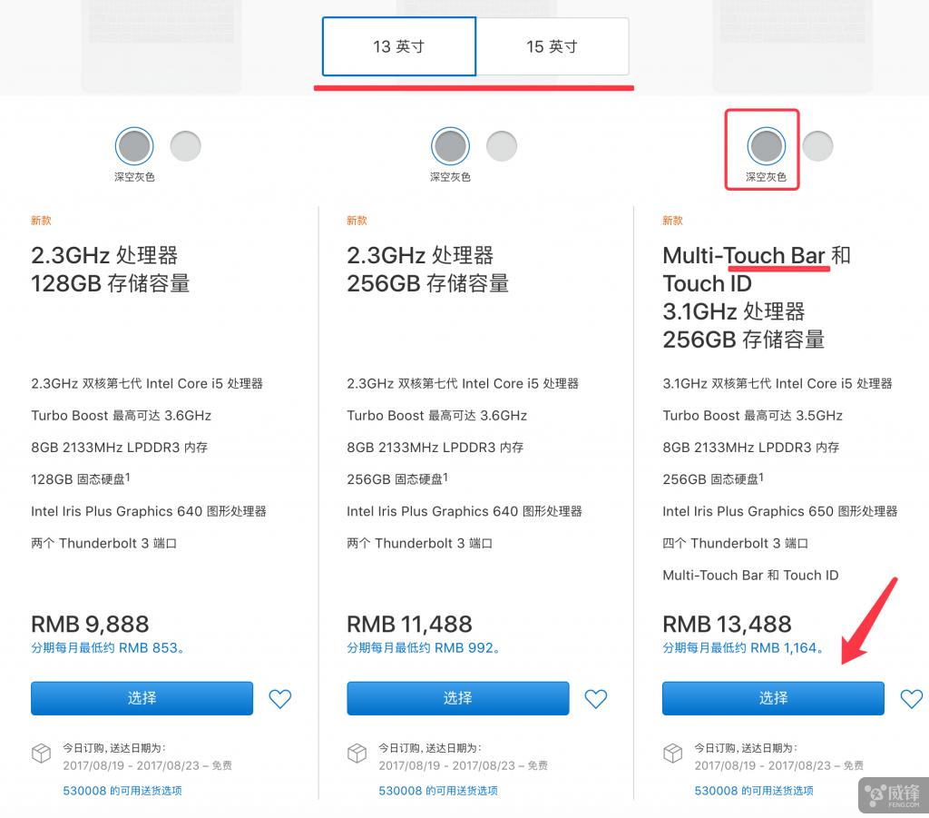Select the highlighted 深空灰色 swatch on the right model
The height and width of the screenshot is (818, 929).
pyautogui.click(x=765, y=145)
